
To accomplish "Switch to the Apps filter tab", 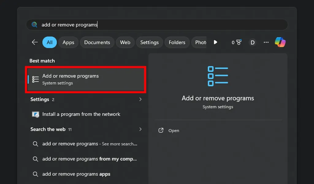I will (68, 42).
